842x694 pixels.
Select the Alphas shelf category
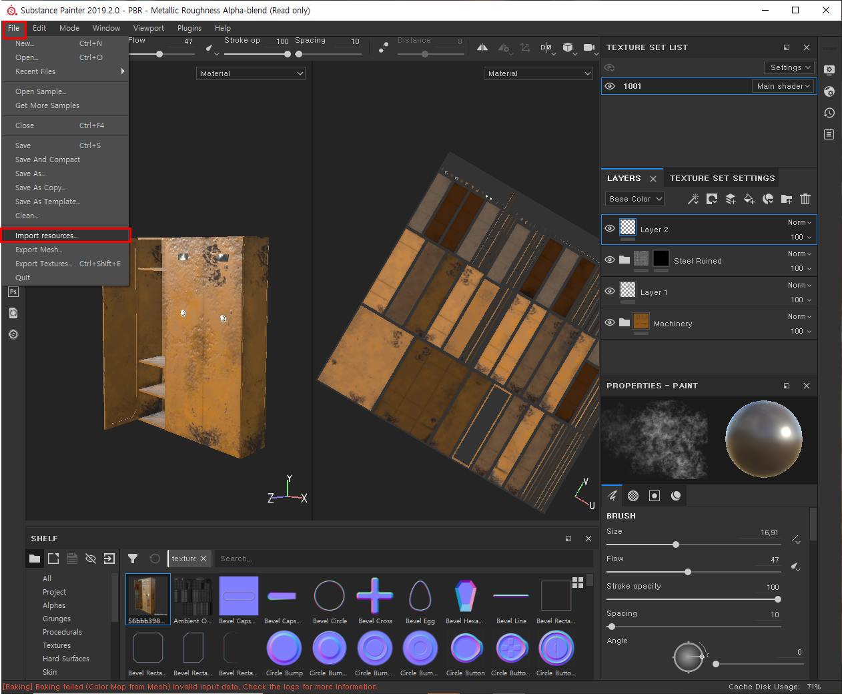click(54, 605)
